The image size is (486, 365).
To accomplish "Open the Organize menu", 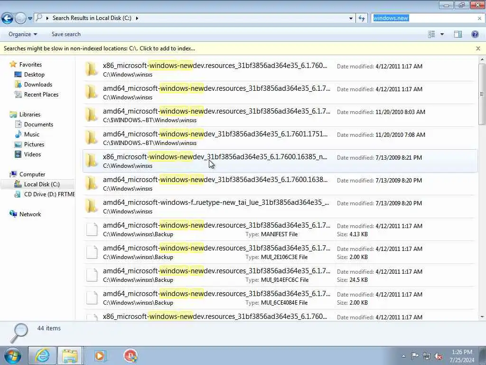I will 23,34.
